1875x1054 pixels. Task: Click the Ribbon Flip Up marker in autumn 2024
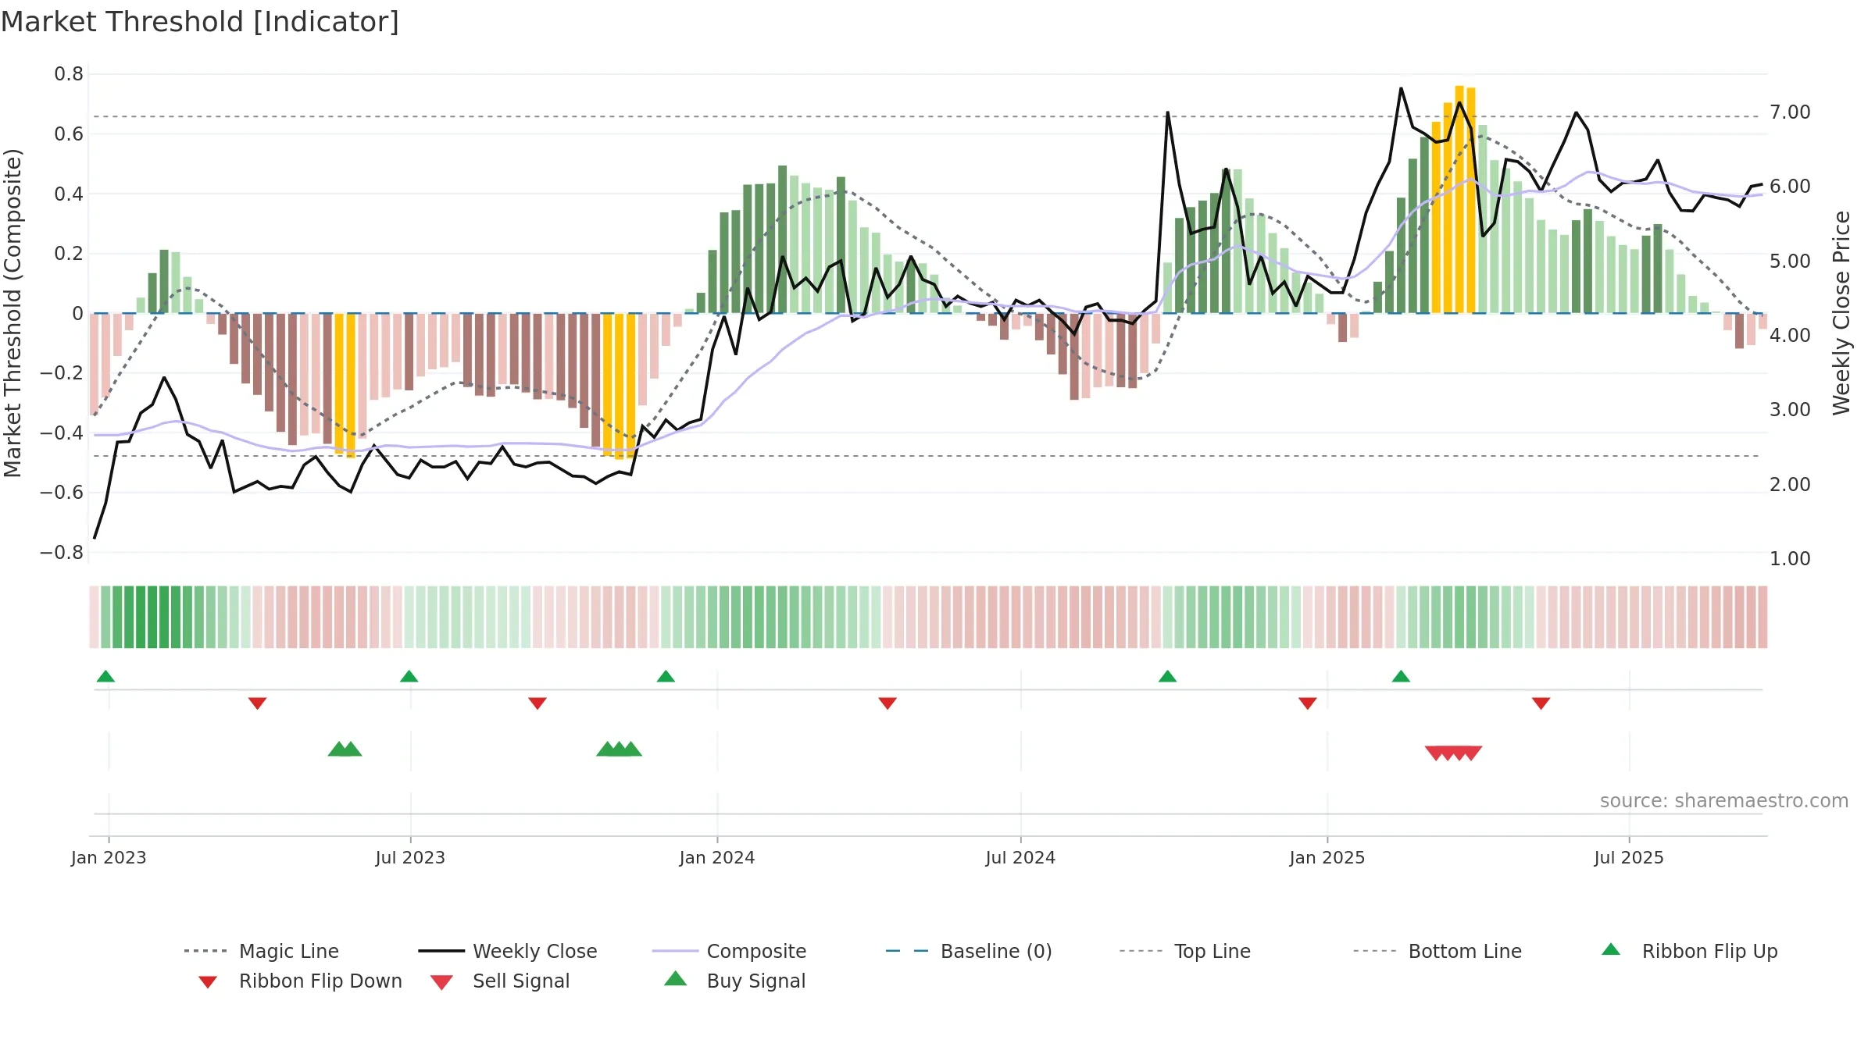pyautogui.click(x=1167, y=676)
